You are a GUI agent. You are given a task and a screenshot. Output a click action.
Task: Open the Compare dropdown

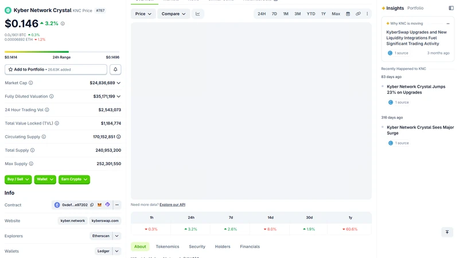click(174, 14)
